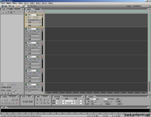151x117 pixels.
Task: Click Close File icon in Files panel
Action: tap(5, 12)
